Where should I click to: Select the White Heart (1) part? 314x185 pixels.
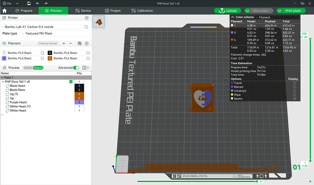click(x=20, y=106)
